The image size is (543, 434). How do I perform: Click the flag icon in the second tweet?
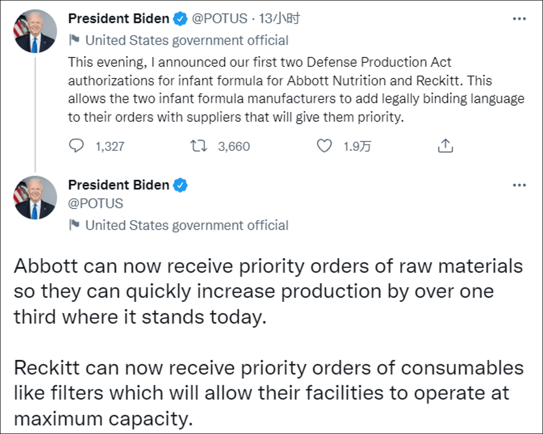point(74,225)
